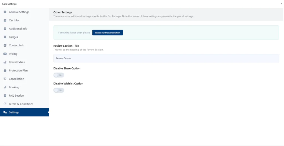Select the Terms & Conditions tab
Image resolution: width=284 pixels, height=146 pixels.
coord(24,104)
